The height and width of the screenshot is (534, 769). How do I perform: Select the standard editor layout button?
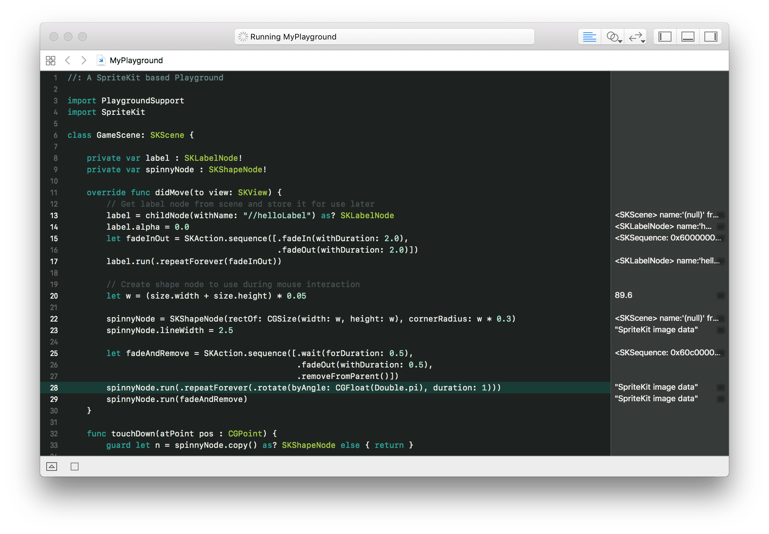589,37
